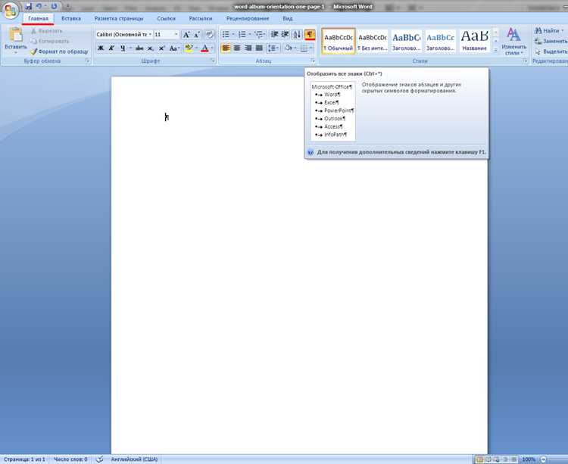Toggle strikethrough abc formatting
The height and width of the screenshot is (464, 568).
coord(139,48)
